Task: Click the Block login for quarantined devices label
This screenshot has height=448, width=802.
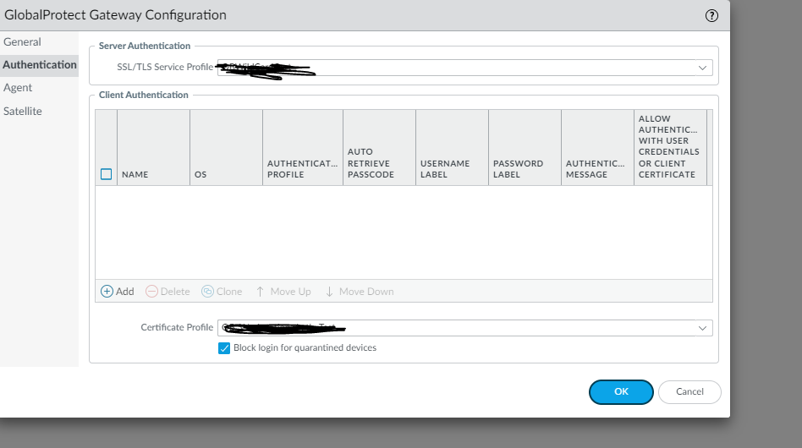Action: point(305,348)
